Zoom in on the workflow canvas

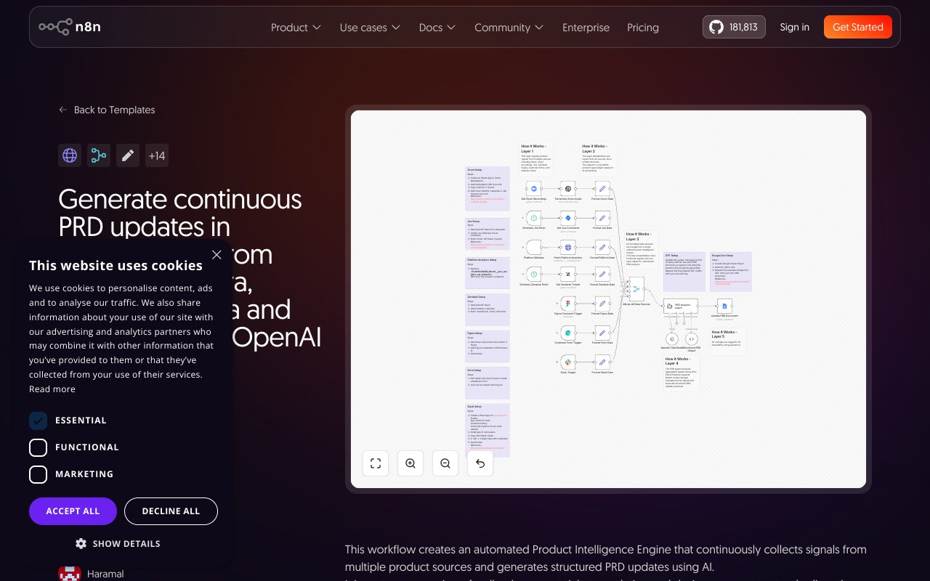click(411, 463)
